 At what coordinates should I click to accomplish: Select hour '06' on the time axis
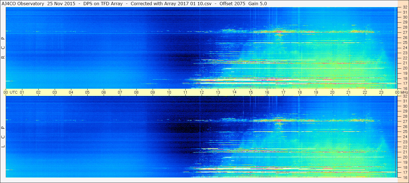104,92
